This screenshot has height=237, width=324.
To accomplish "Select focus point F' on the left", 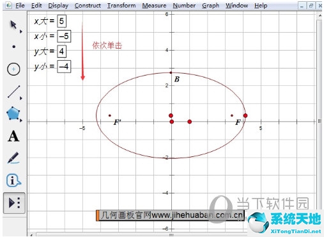I will point(110,115).
